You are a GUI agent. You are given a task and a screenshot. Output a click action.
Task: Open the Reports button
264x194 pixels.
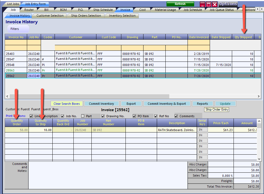click(203, 104)
